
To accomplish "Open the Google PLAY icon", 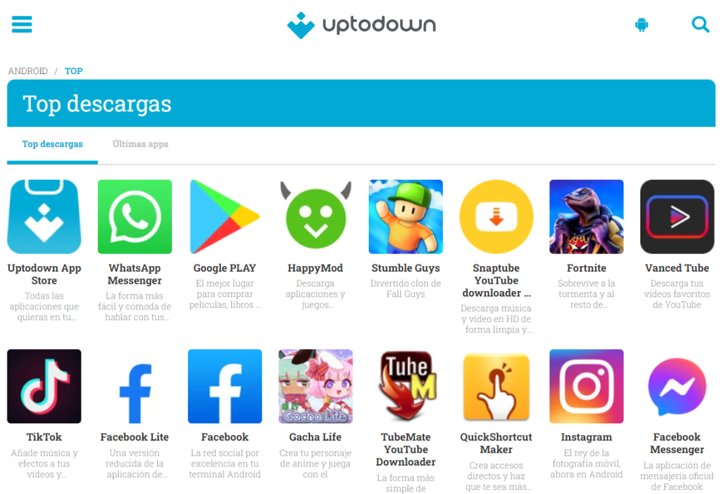I will [x=224, y=217].
